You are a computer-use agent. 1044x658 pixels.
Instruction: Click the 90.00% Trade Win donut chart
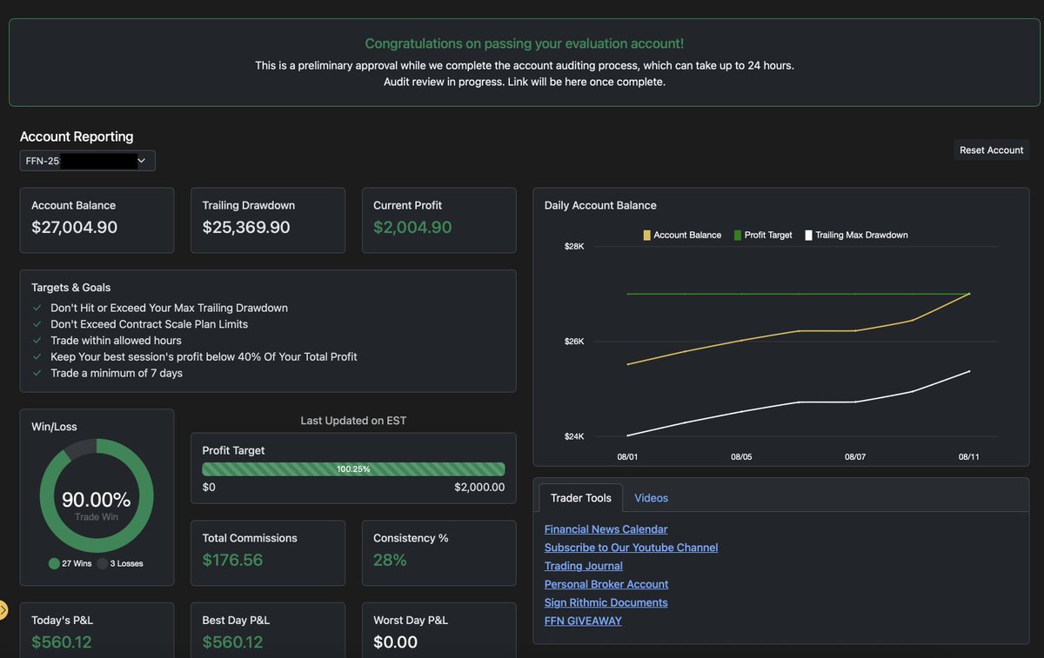pos(96,498)
